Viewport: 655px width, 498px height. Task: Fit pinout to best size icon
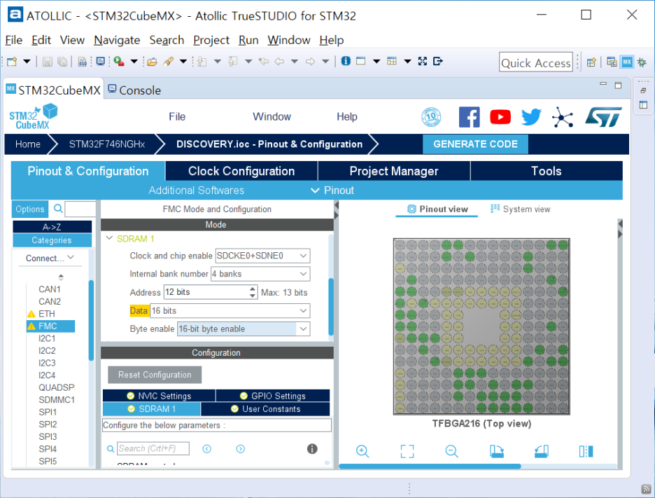click(x=407, y=451)
